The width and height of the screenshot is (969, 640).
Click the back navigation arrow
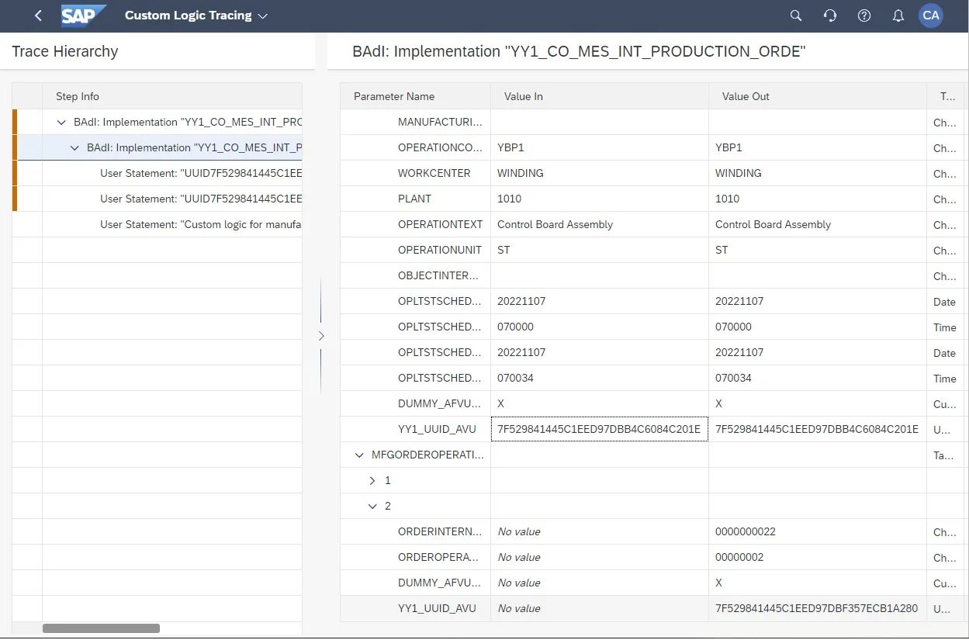[38, 16]
